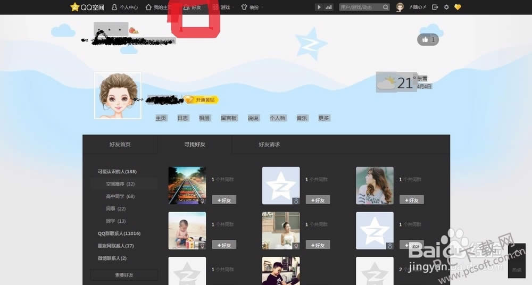Open top-middle default star avatar profile

pos(281,185)
